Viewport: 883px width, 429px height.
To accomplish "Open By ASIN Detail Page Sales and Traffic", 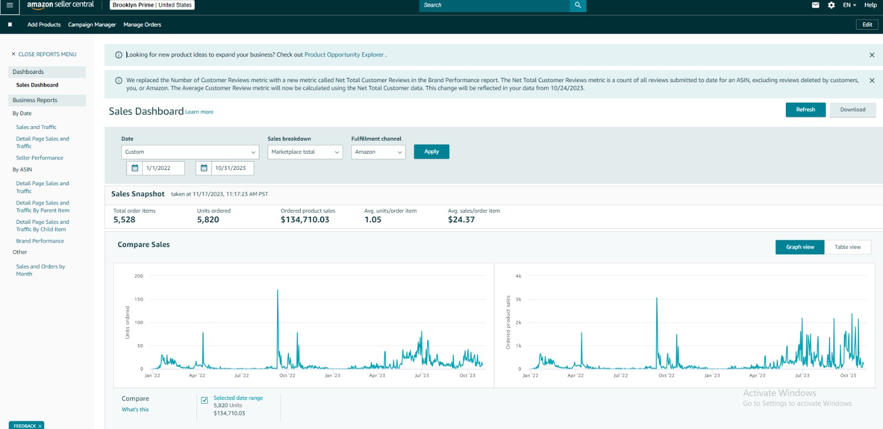I will point(42,187).
